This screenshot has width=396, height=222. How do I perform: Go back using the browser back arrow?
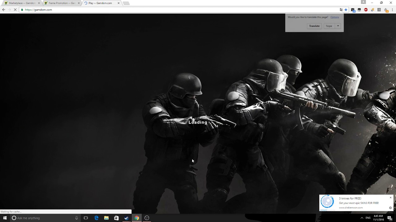click(x=3, y=10)
